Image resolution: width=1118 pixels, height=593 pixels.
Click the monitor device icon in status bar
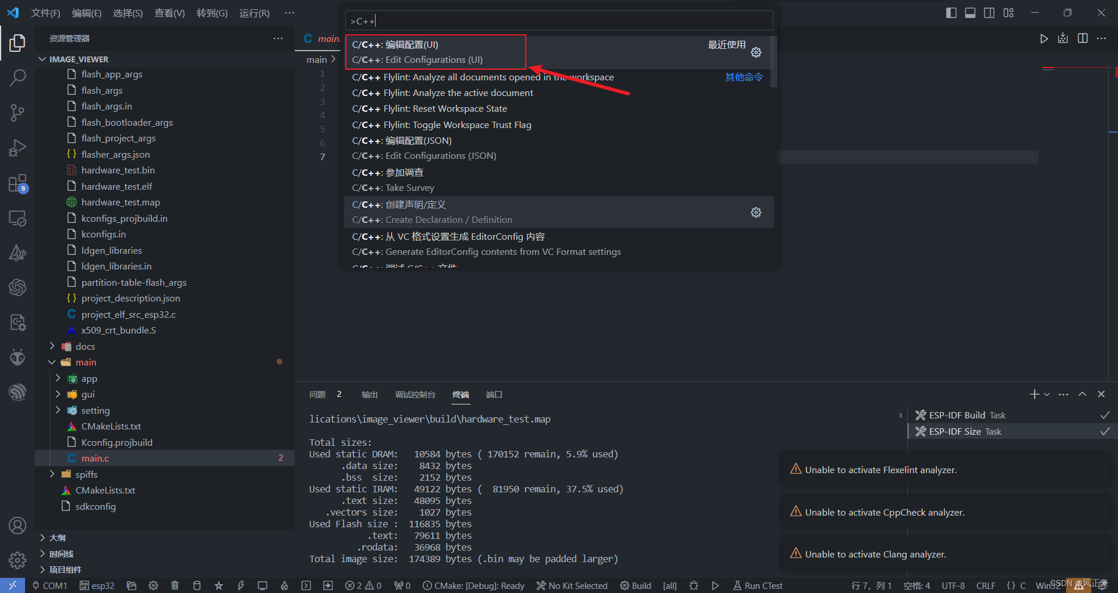tap(263, 585)
